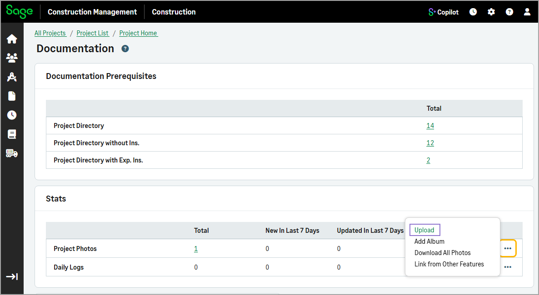Open the Daily Logs more-options menu
The height and width of the screenshot is (295, 539).
[508, 267]
